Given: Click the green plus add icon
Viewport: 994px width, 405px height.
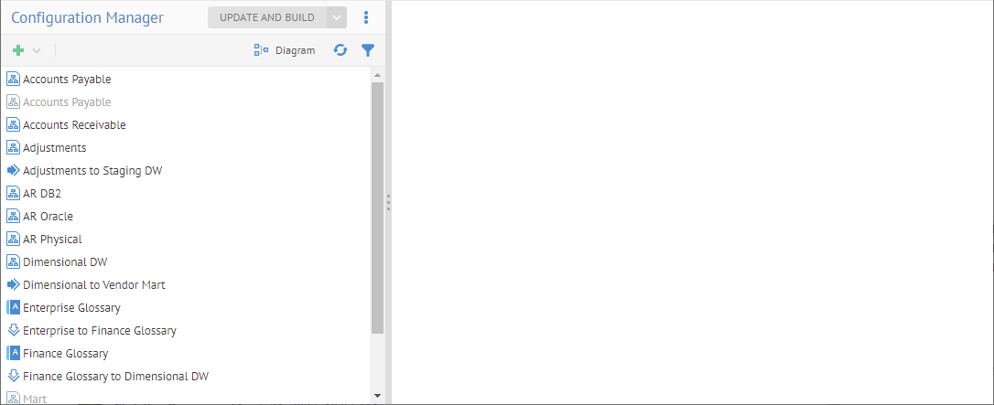Looking at the screenshot, I should (x=18, y=51).
